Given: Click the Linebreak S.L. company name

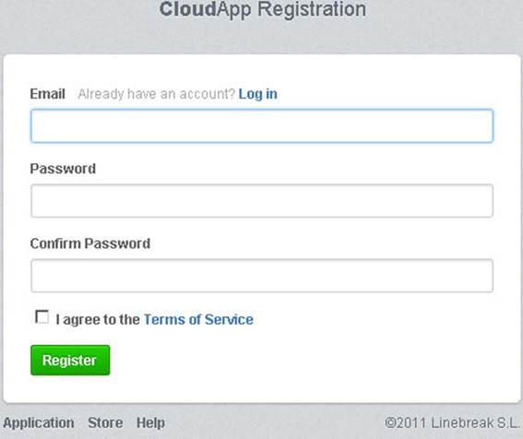Looking at the screenshot, I should [475, 423].
